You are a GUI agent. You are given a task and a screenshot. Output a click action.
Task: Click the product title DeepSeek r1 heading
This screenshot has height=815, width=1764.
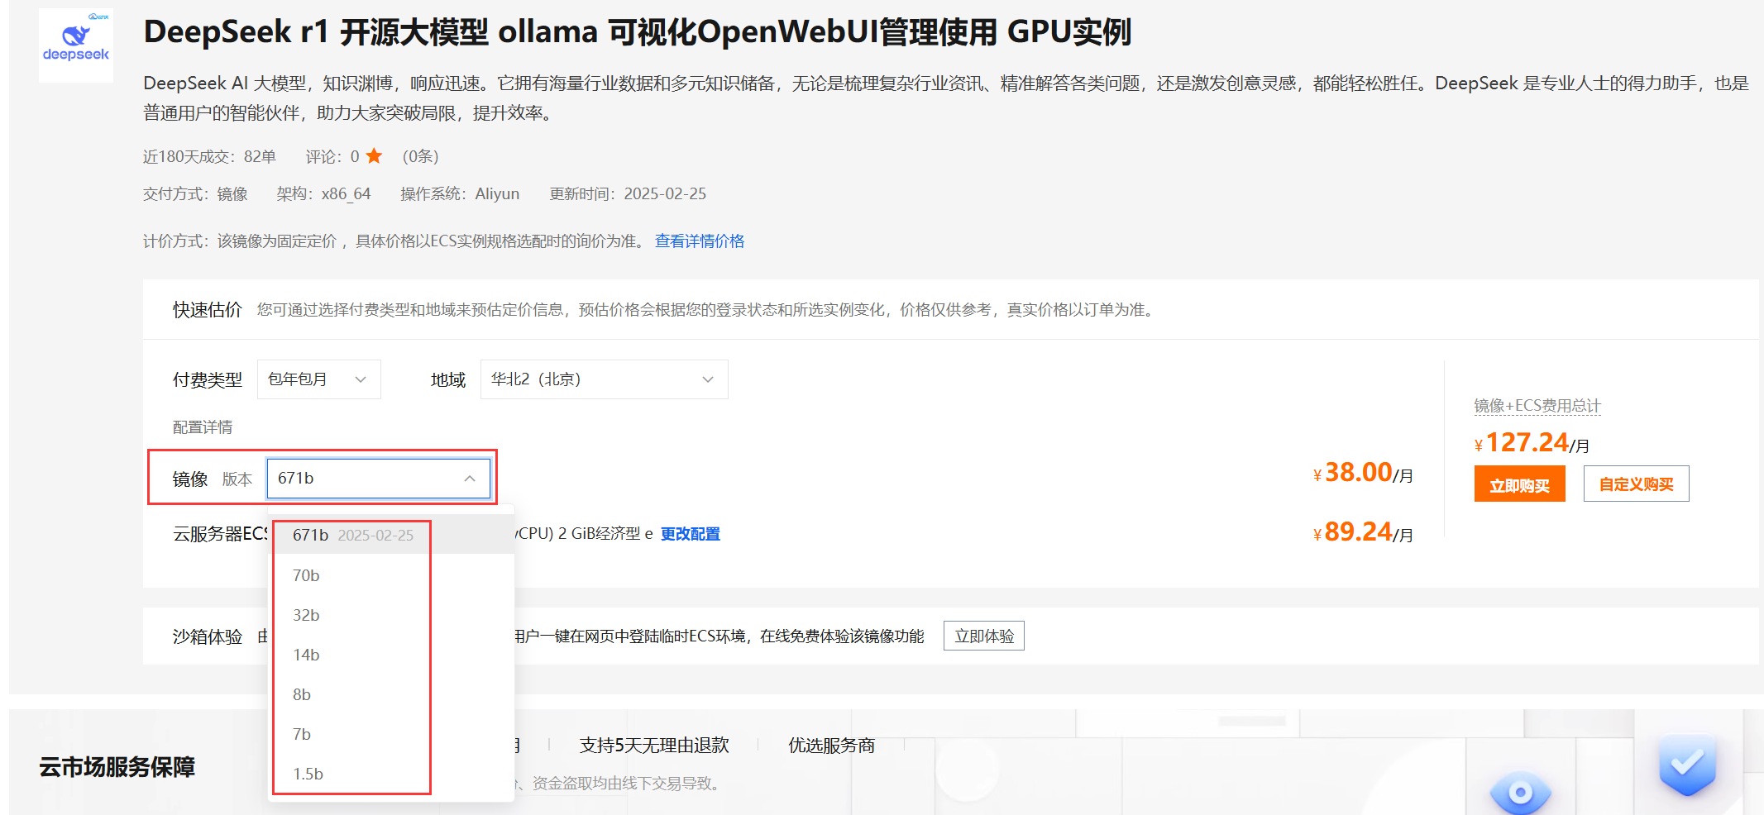point(637,32)
